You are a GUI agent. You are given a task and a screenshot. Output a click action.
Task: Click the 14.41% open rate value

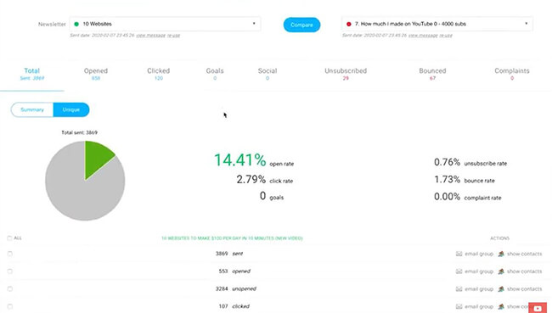click(240, 160)
